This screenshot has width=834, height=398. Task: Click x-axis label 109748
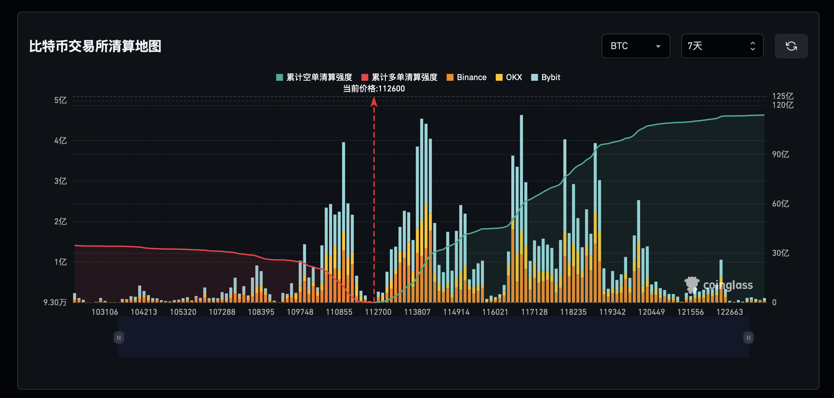[300, 312]
